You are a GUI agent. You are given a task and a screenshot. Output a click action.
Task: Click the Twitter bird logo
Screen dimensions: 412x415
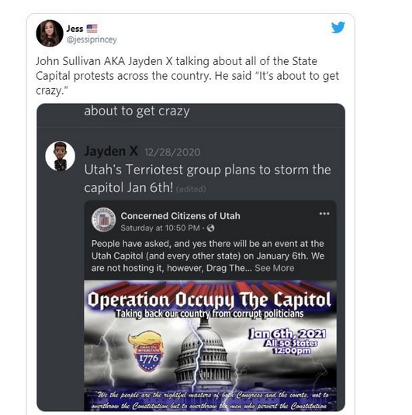point(338,27)
